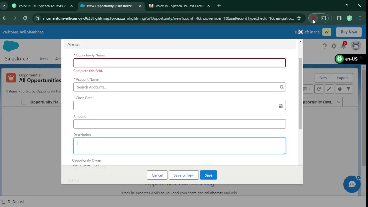
Task: View site information icon in address bar
Action: (x=37, y=18)
